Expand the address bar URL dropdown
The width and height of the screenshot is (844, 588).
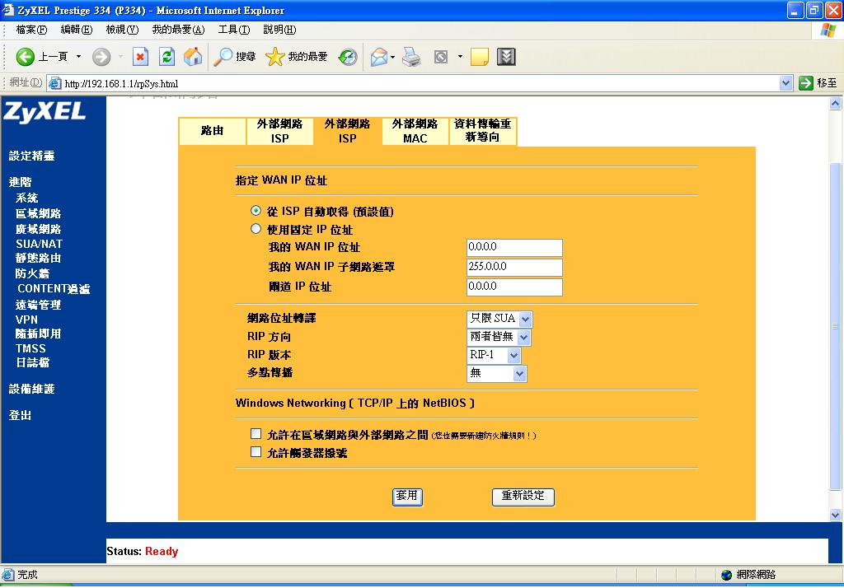pos(785,83)
